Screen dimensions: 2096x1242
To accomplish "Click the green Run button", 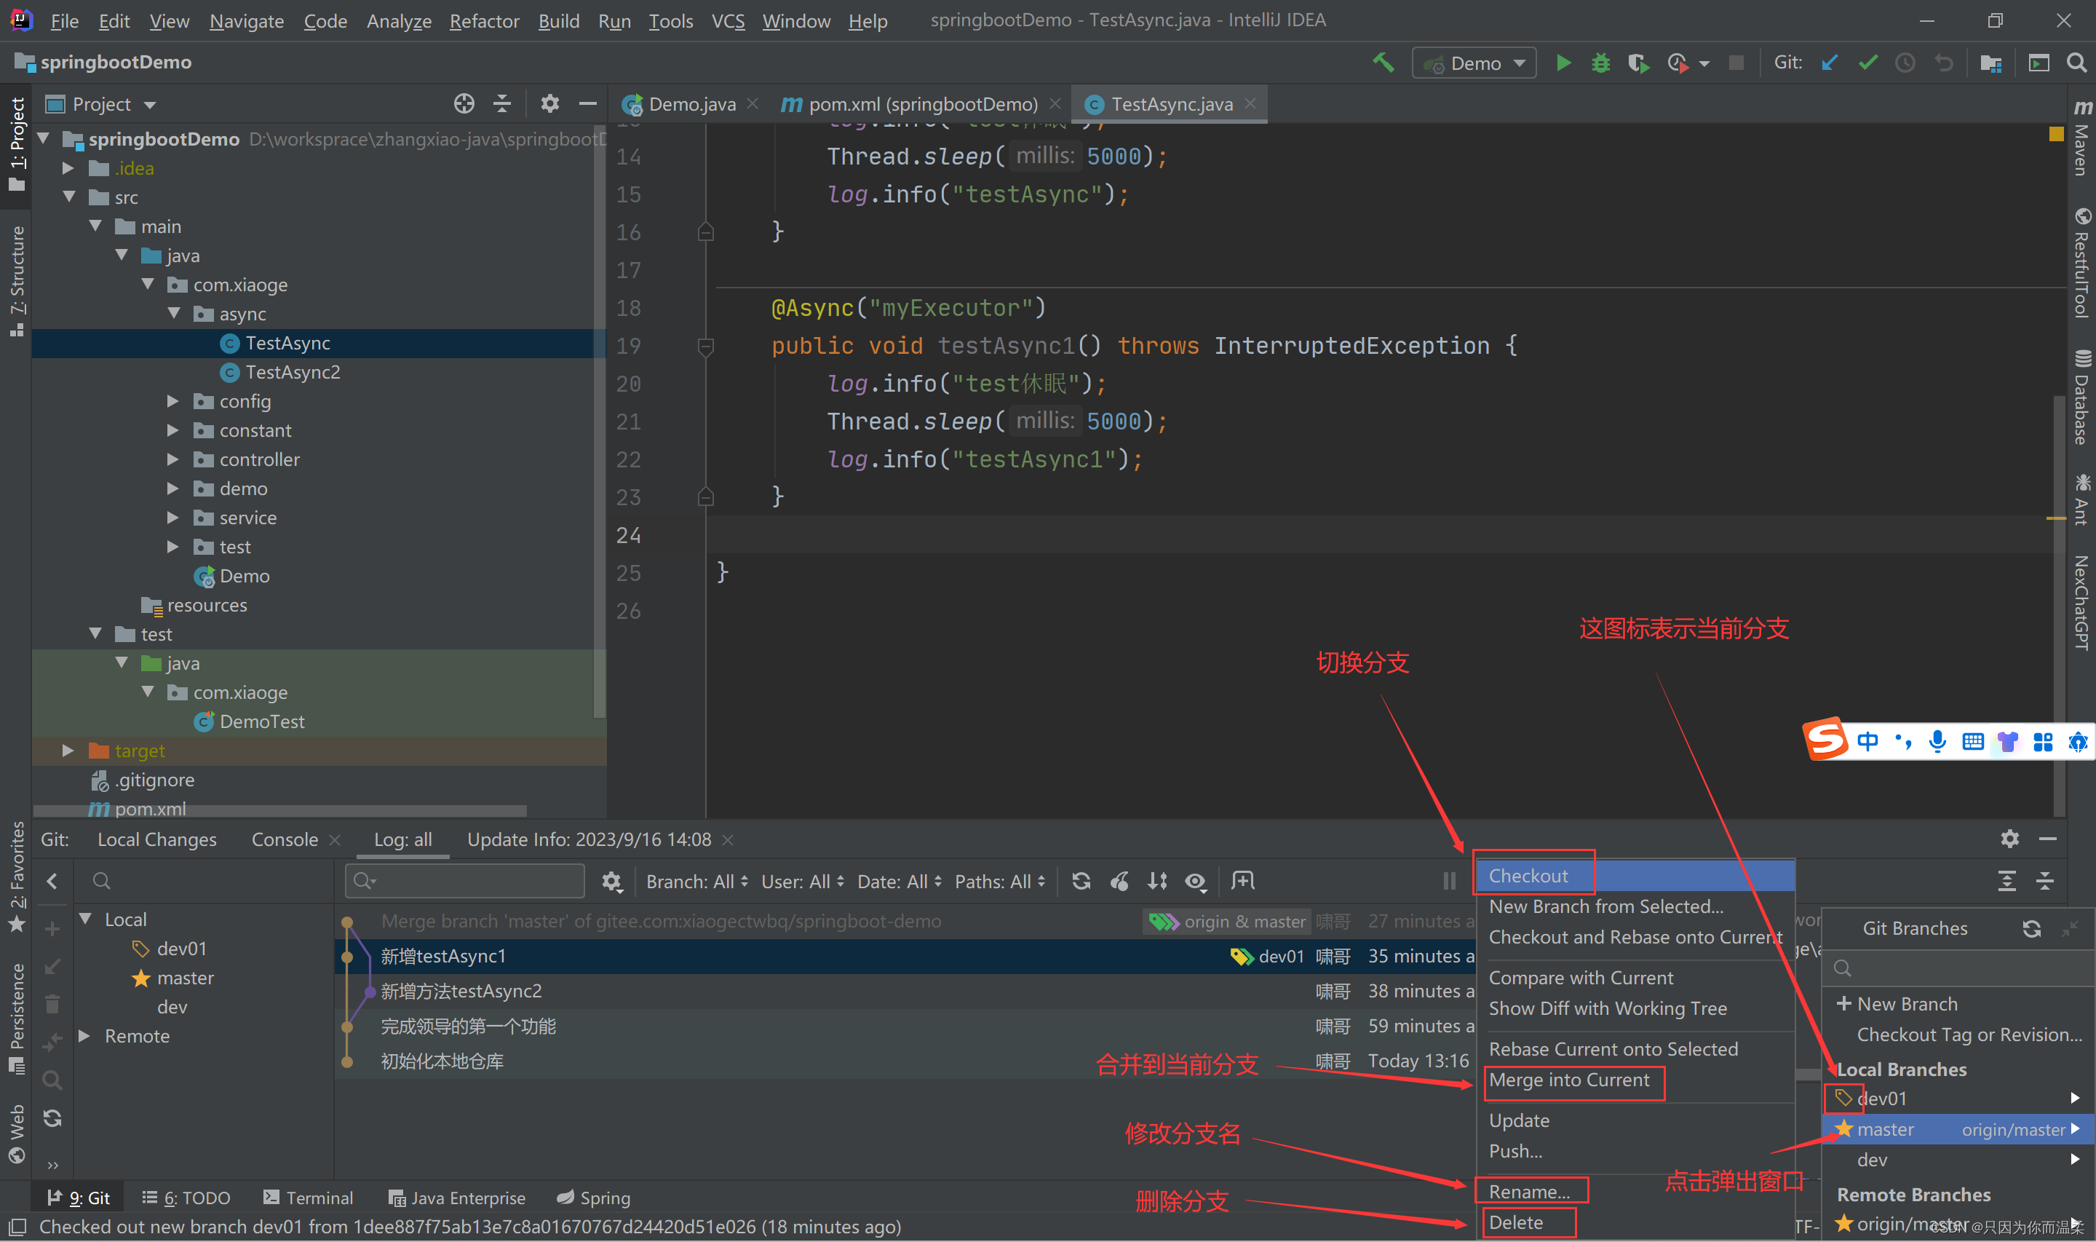I will click(1563, 63).
